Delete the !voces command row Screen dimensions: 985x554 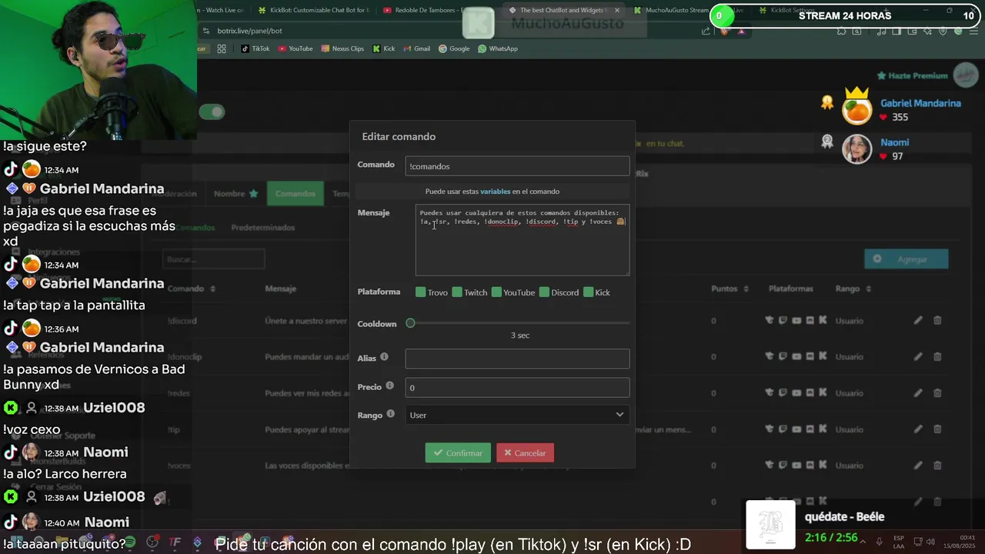point(937,466)
